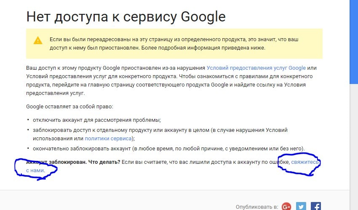Click the bullet заблокировать доступ к отдельному продукту
This screenshot has height=210, width=358.
(160, 134)
